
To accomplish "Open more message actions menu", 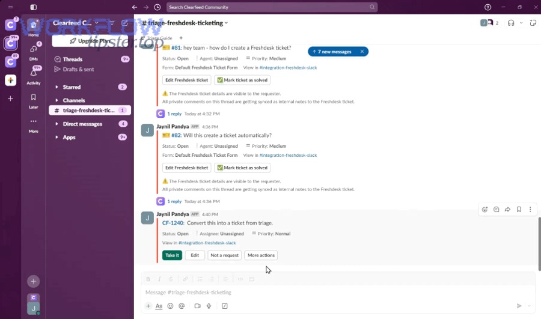I will click(530, 209).
